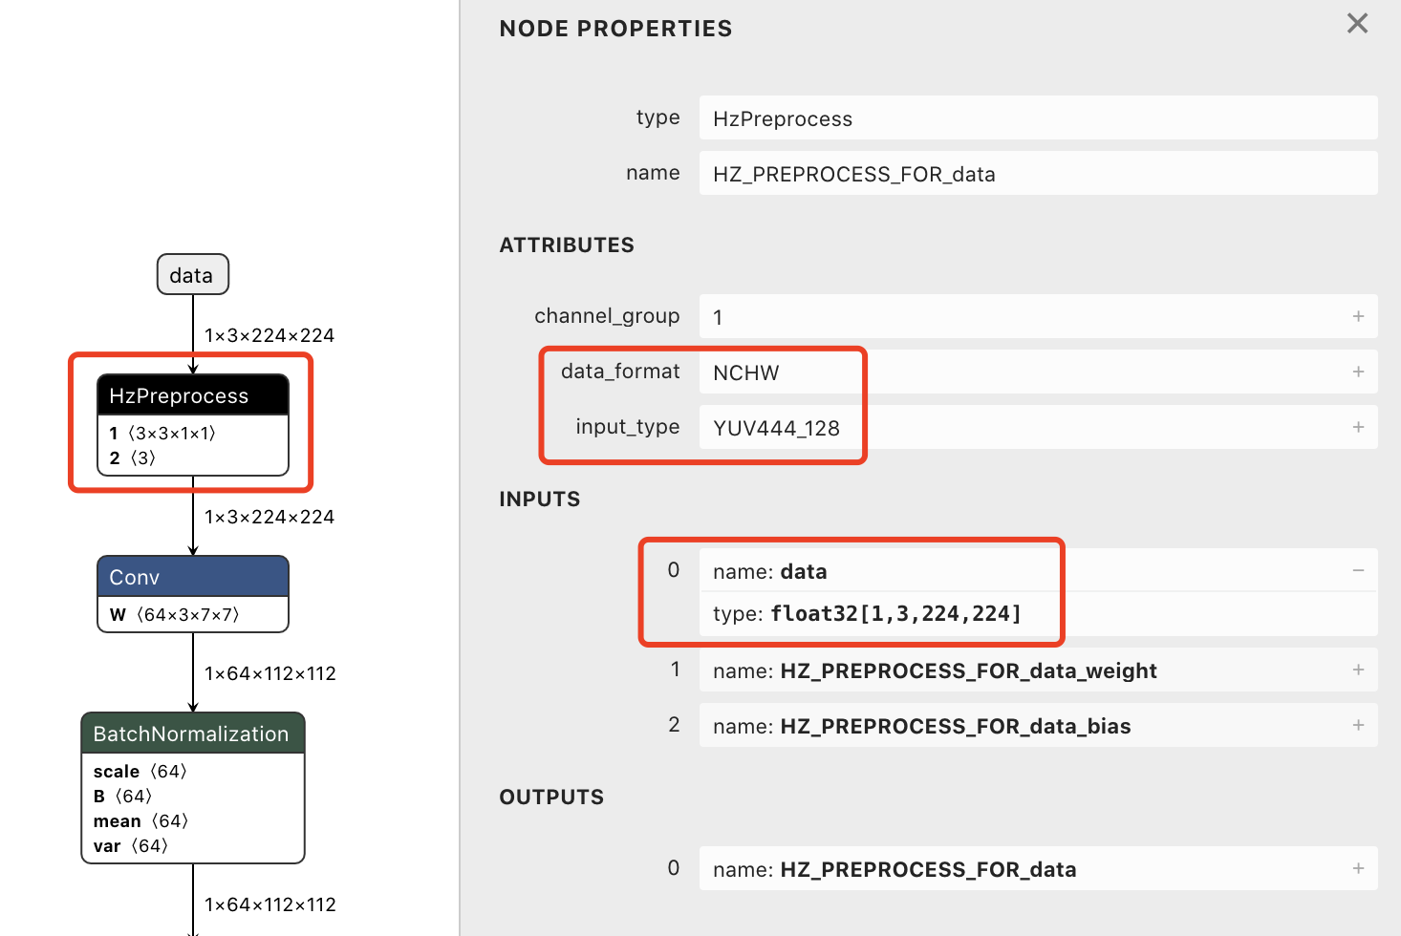Click the type field showing HzPreprocess

click(x=1037, y=118)
